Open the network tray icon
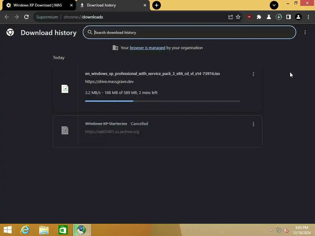This screenshot has height=236, width=315. pos(278,230)
